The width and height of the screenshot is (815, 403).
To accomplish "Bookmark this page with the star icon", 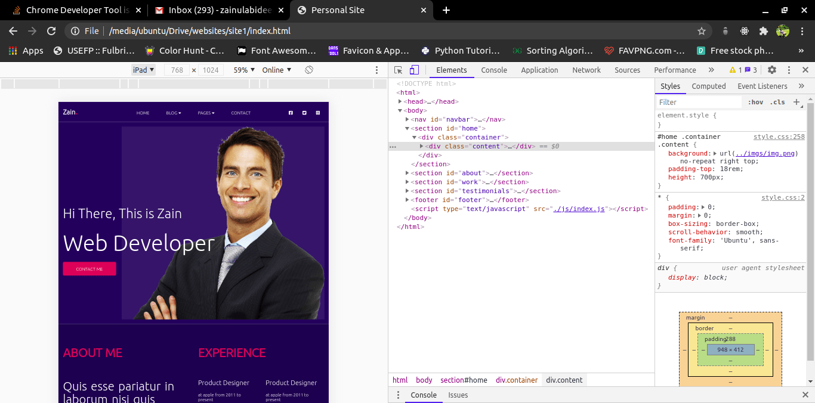I will [702, 31].
